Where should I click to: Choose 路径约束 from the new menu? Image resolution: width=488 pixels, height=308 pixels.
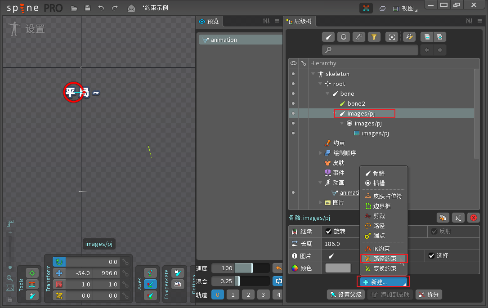384,259
